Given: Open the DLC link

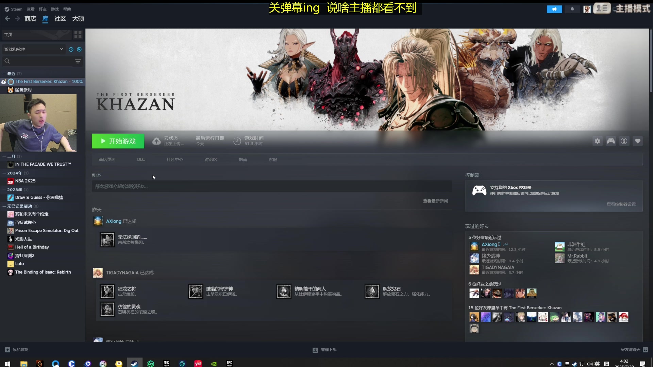Looking at the screenshot, I should click(x=141, y=160).
